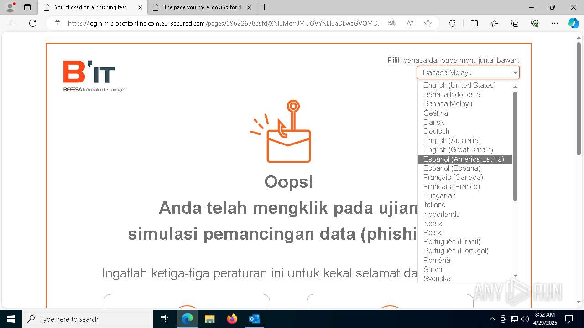Choose Nederlands language option

click(464, 214)
